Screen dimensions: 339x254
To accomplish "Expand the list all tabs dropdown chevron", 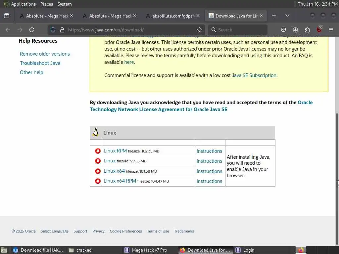I will 287,16.
